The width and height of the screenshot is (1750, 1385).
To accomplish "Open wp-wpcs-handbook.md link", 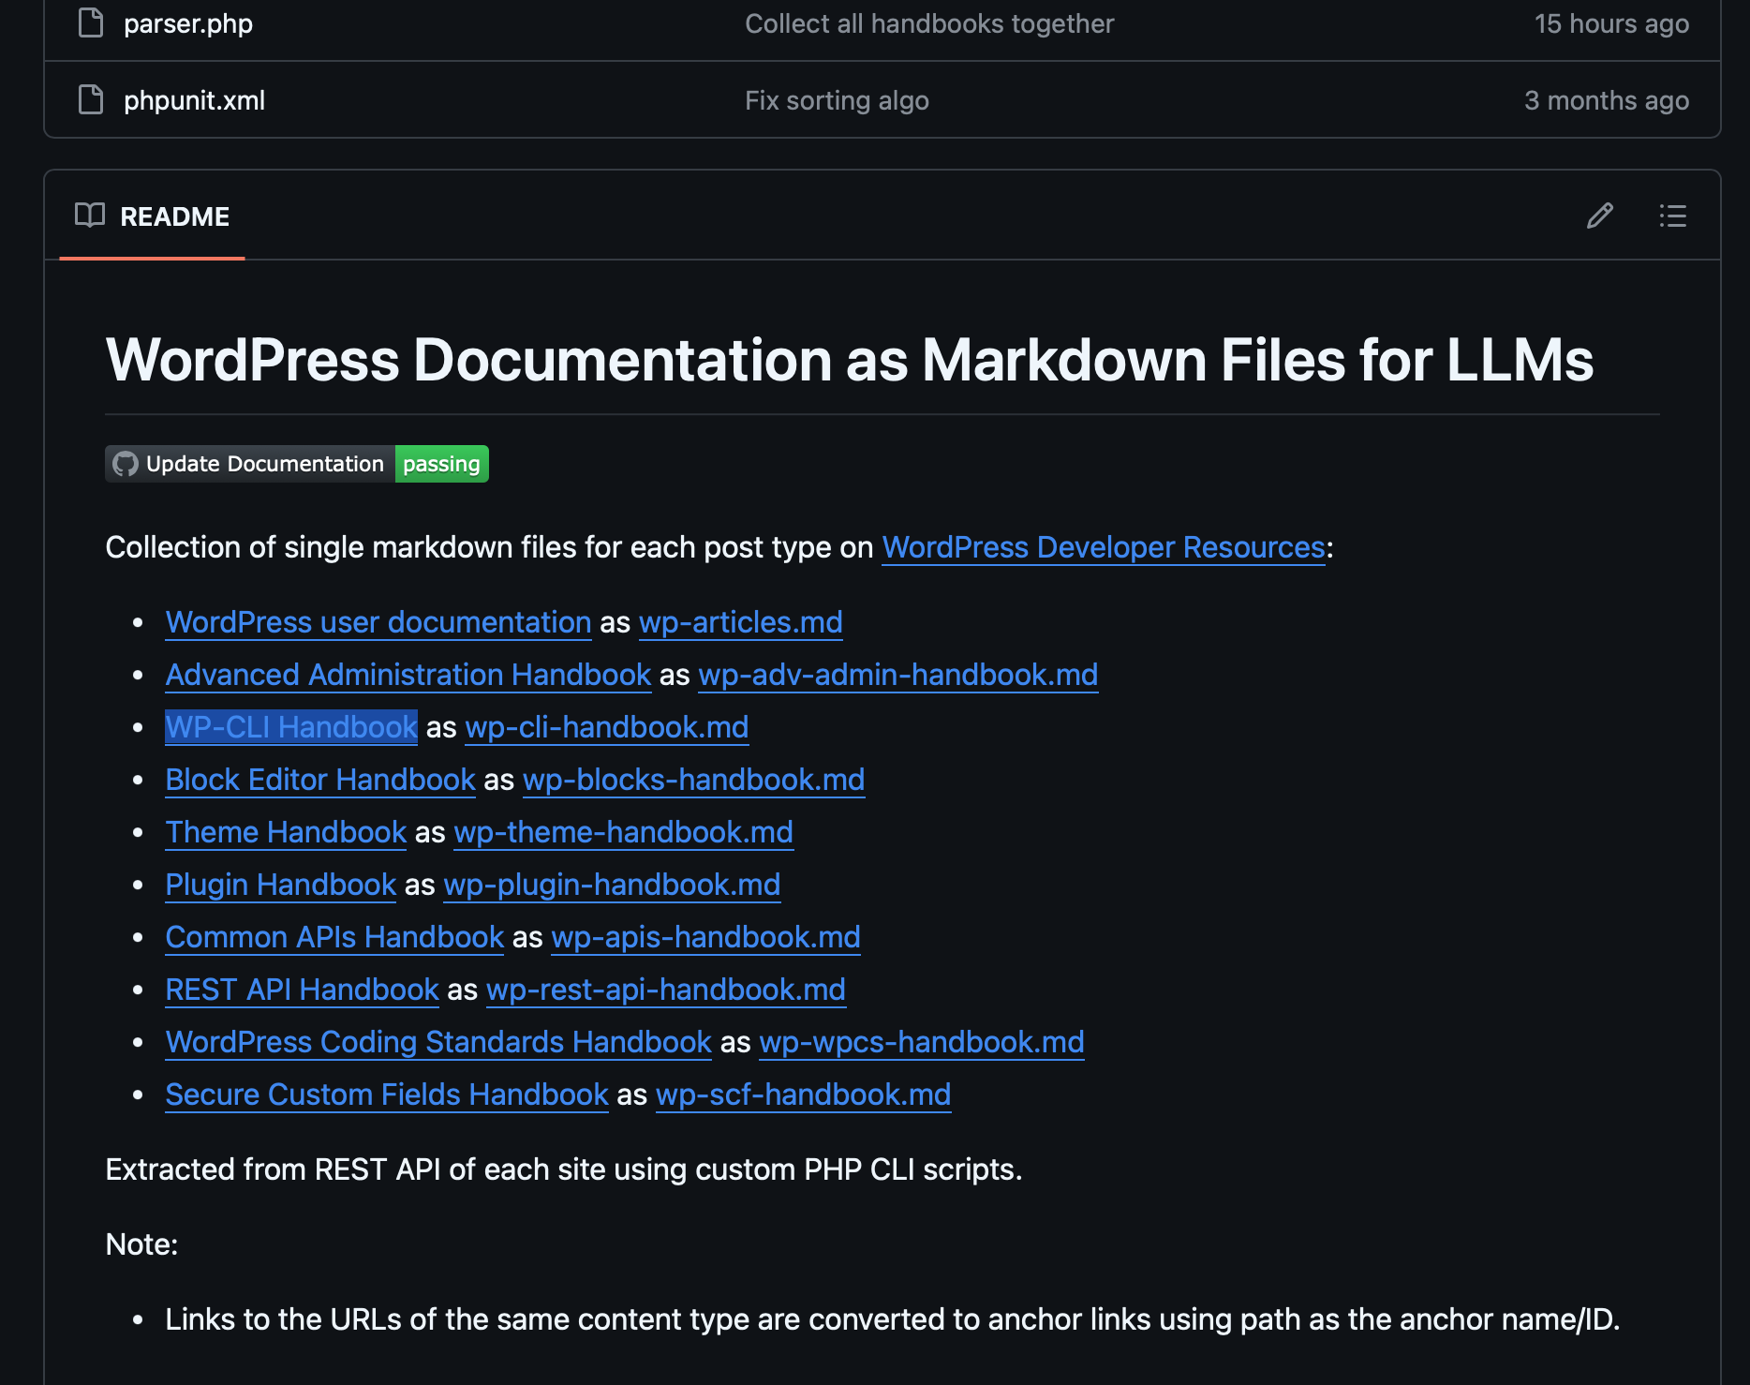I will click(922, 1042).
